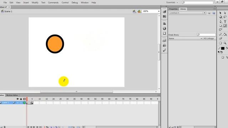Open the Color panel icon
The image size is (228, 128).
[165, 12]
